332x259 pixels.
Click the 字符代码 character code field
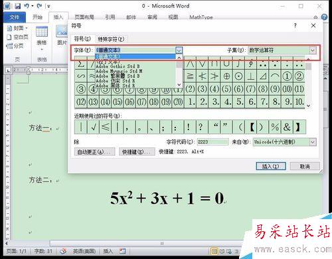pyautogui.click(x=212, y=142)
